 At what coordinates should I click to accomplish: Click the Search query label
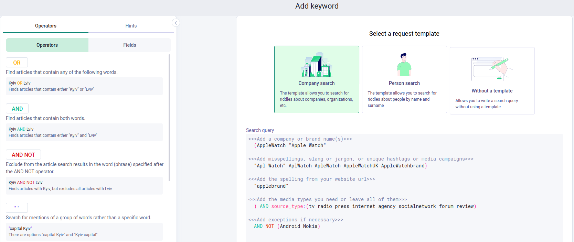[260, 130]
